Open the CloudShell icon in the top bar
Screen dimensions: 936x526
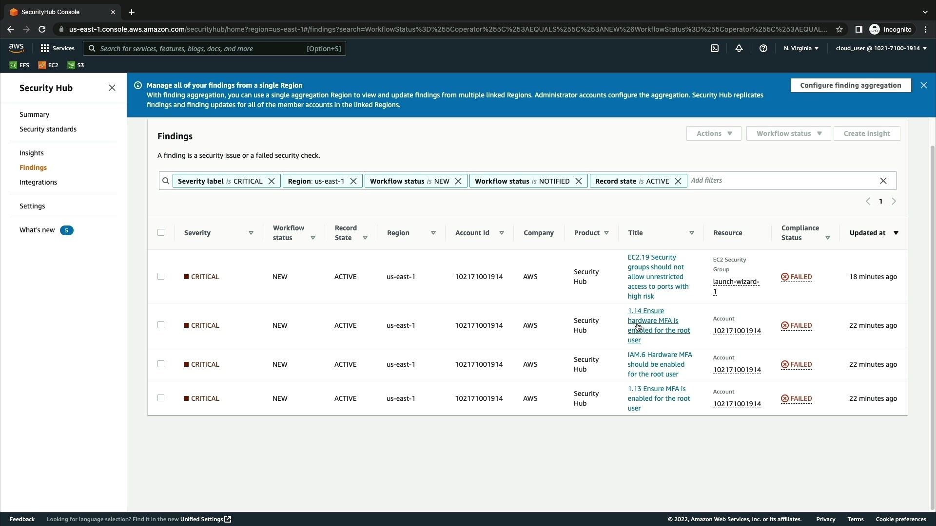tap(715, 48)
